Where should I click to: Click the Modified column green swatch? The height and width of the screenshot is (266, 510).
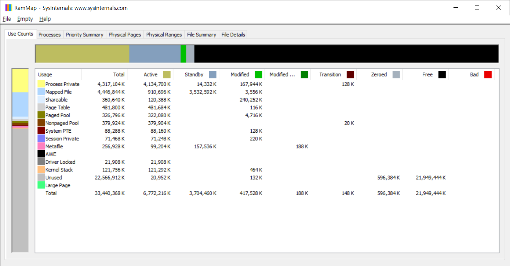(259, 74)
